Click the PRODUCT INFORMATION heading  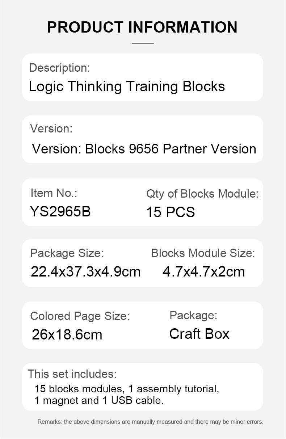[142, 27]
